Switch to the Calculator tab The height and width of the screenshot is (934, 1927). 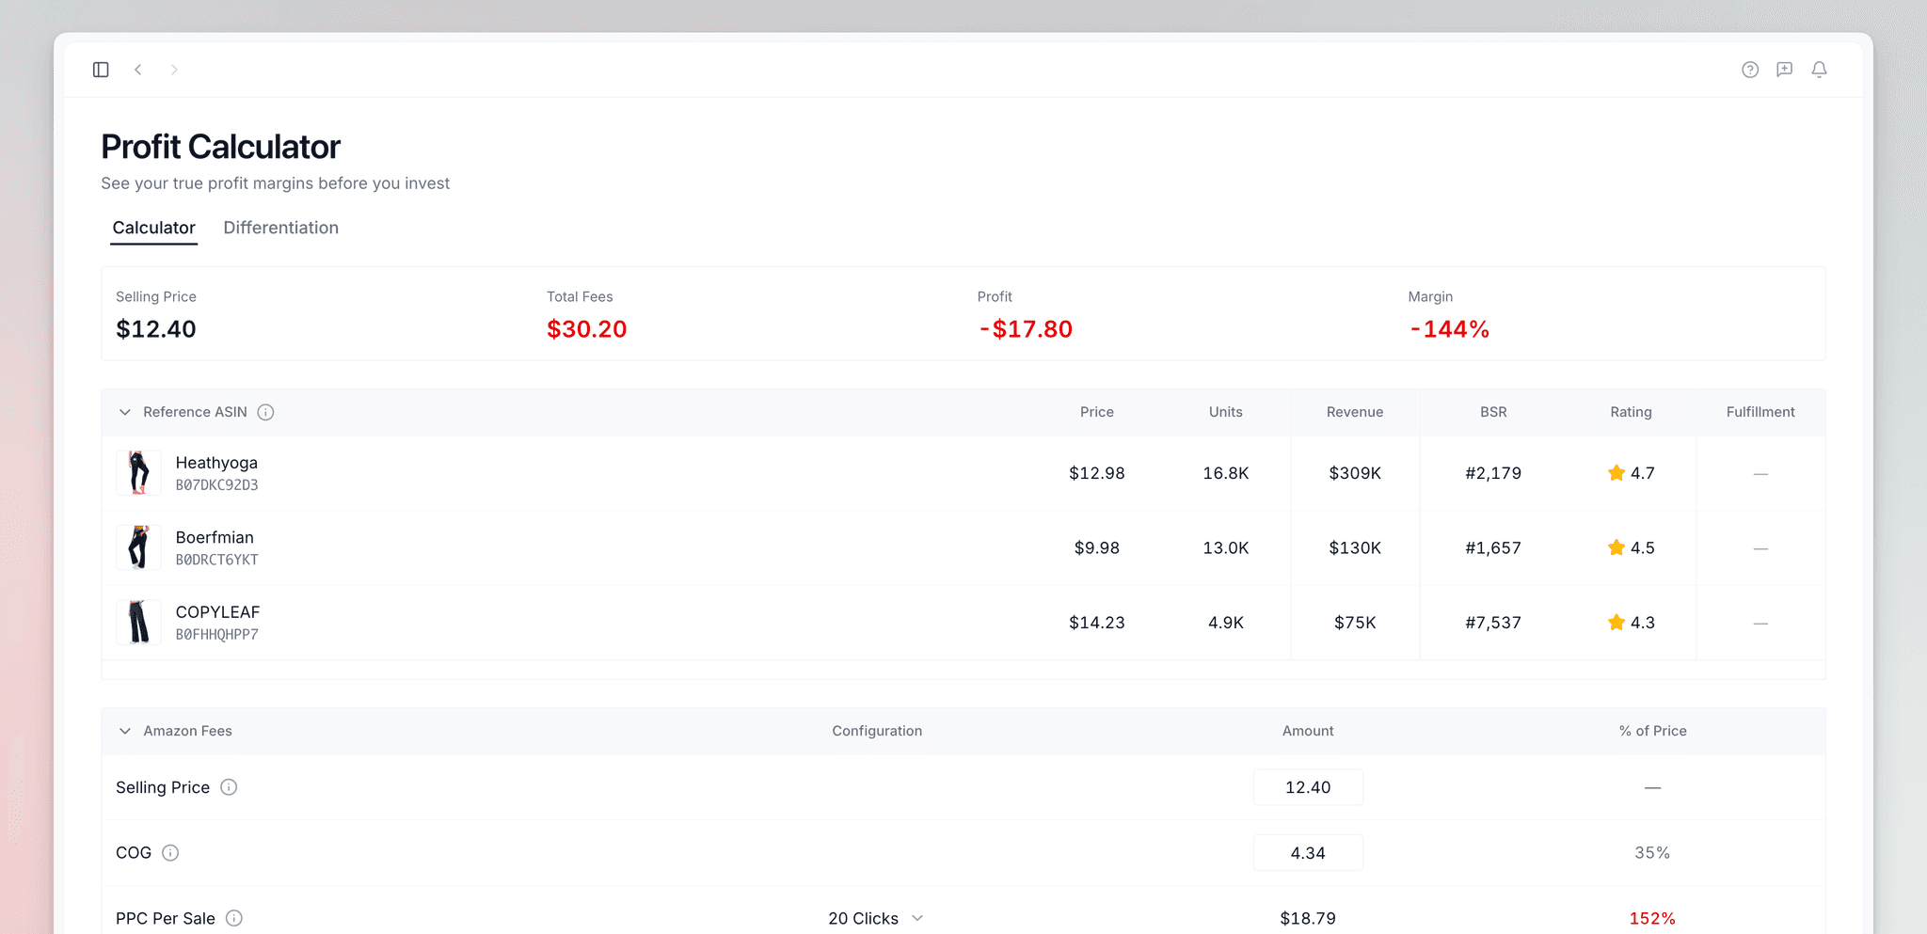pyautogui.click(x=154, y=228)
